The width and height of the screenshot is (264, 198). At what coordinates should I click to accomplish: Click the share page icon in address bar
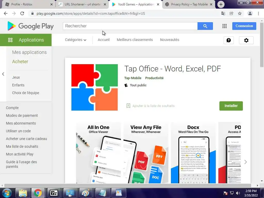[231, 13]
